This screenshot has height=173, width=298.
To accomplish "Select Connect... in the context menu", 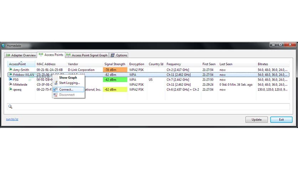I will click(x=66, y=89).
